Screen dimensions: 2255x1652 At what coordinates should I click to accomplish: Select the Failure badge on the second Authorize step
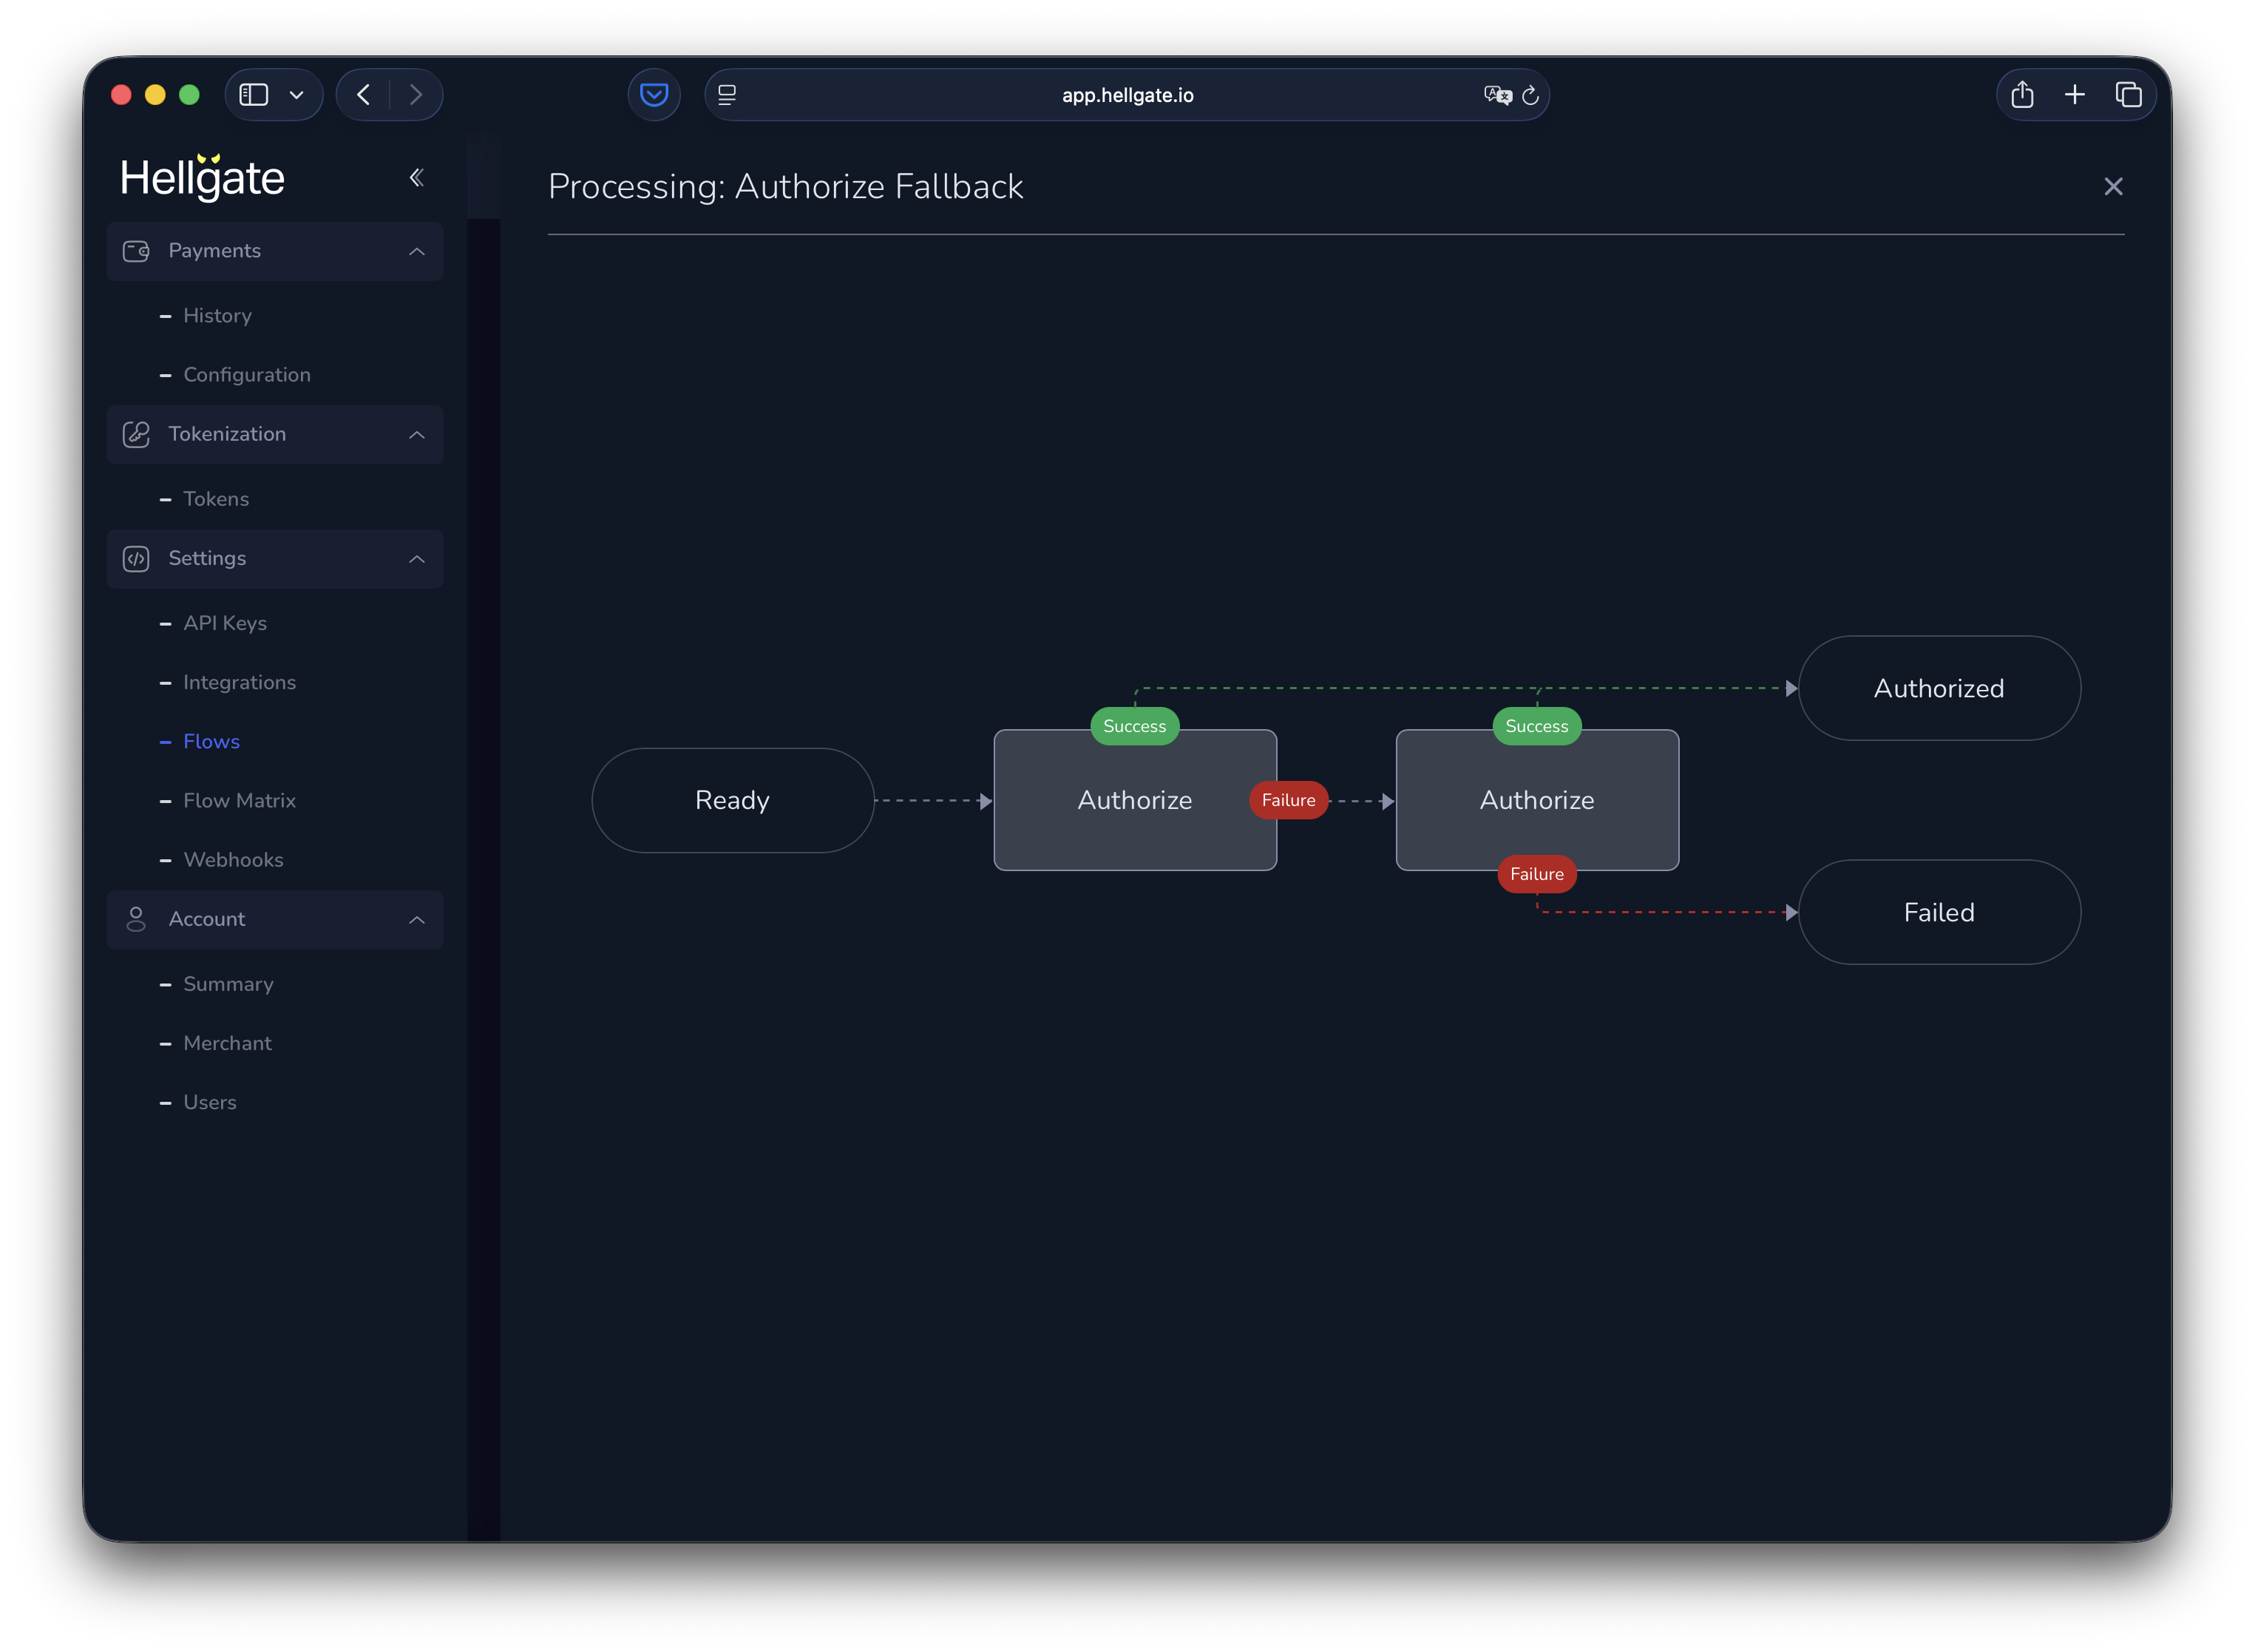[x=1536, y=874]
